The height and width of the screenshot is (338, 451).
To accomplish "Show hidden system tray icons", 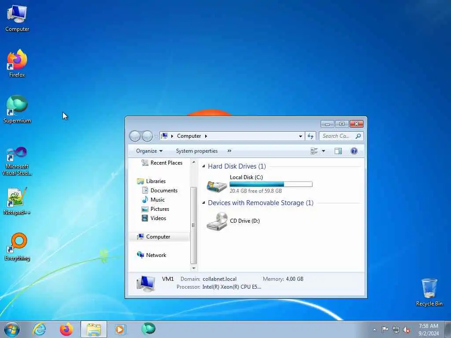I will (374, 330).
